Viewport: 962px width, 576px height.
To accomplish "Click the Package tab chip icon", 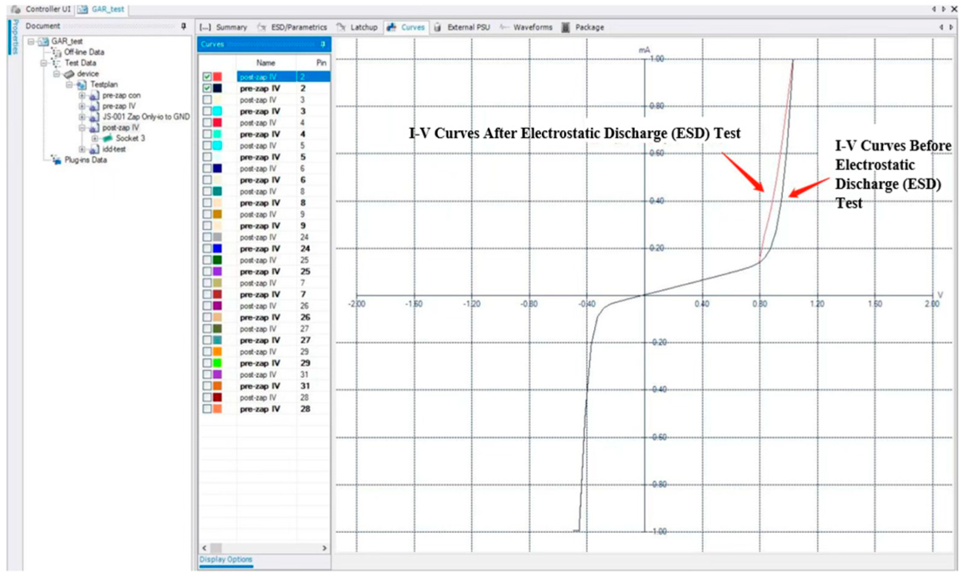I will coord(565,27).
